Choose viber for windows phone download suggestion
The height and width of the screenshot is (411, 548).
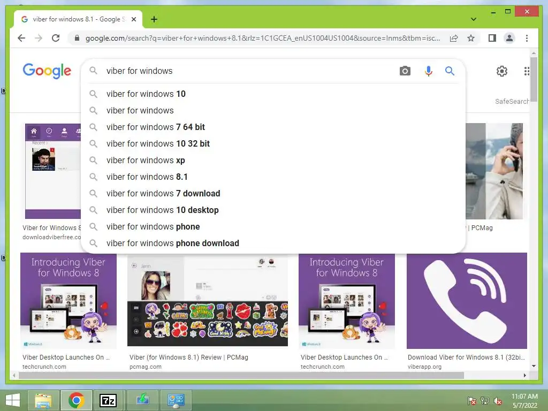[273, 243]
